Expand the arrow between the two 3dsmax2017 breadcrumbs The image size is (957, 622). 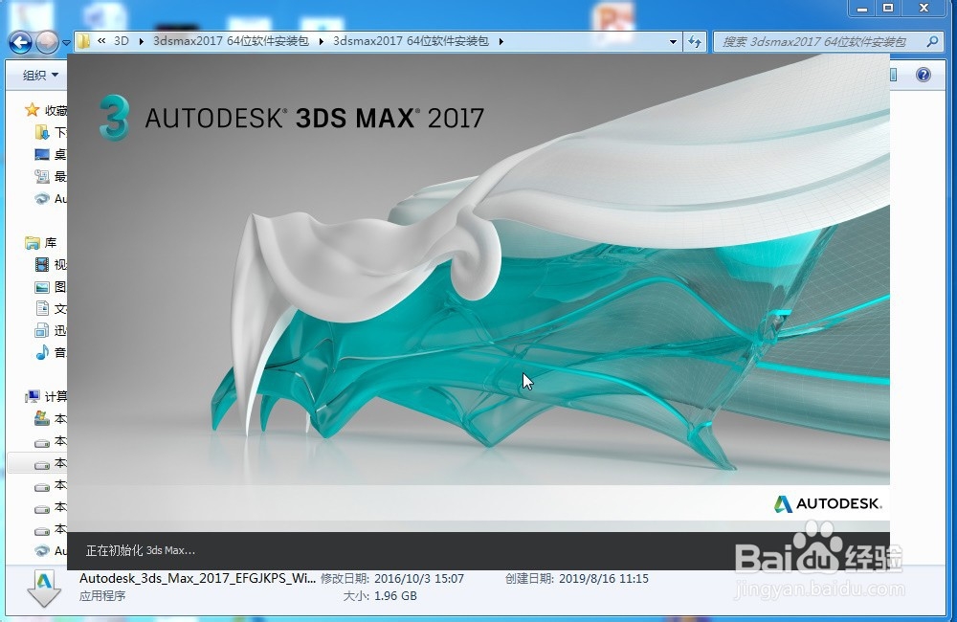(321, 41)
